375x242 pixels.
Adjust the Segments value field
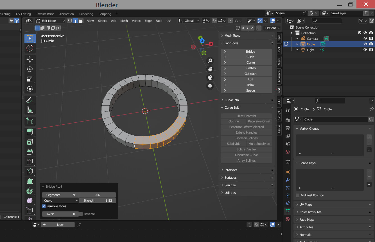60,195
